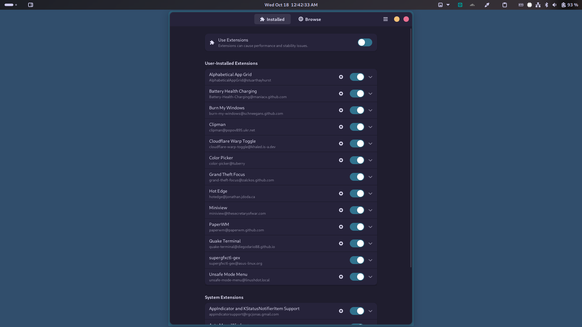Click the clock in the top bar

(291, 5)
